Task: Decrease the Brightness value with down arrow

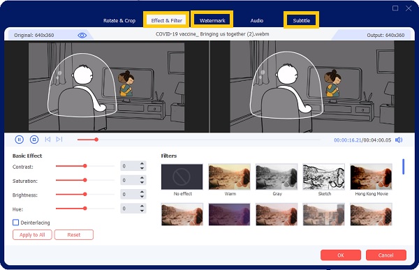Action: [x=142, y=197]
